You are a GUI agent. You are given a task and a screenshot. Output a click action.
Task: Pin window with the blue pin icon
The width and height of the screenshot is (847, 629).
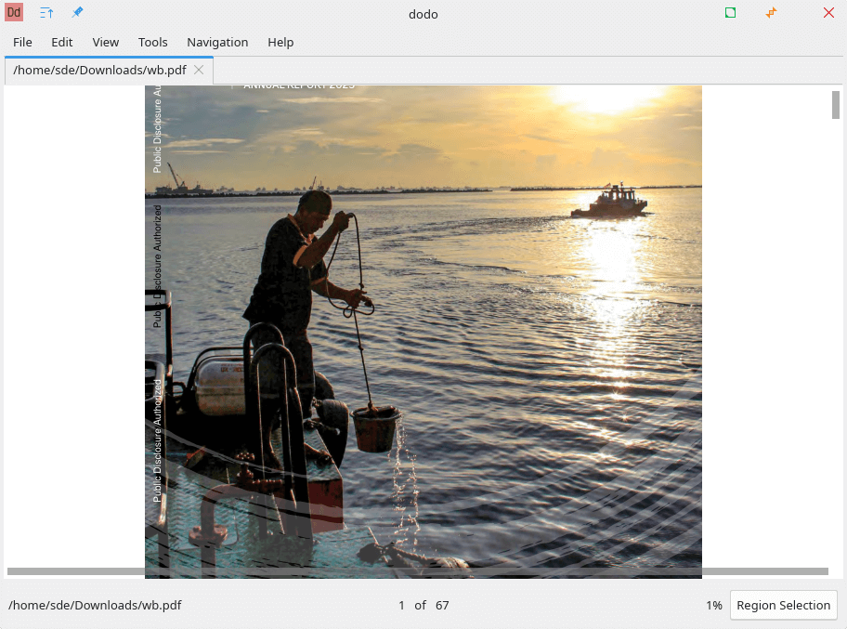click(78, 13)
